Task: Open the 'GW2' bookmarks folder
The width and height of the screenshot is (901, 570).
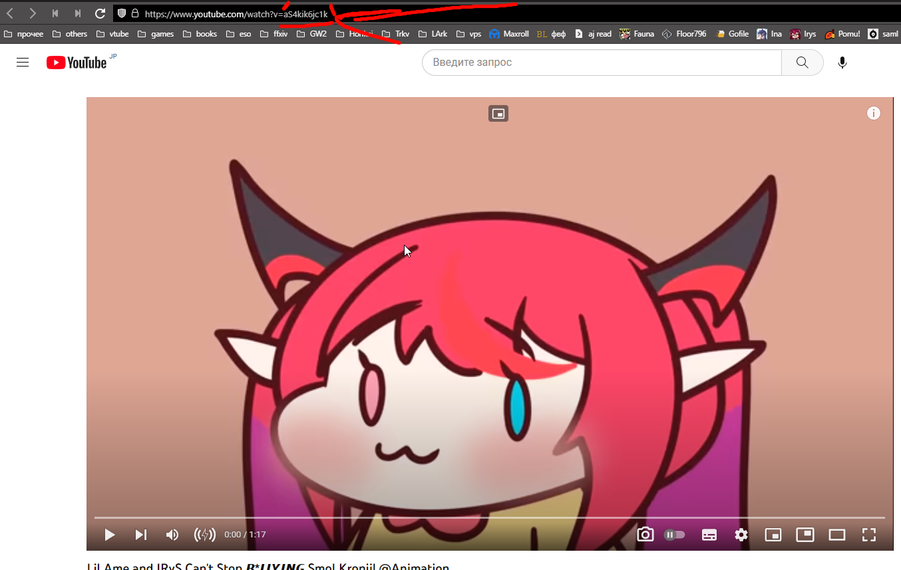Action: coord(311,34)
